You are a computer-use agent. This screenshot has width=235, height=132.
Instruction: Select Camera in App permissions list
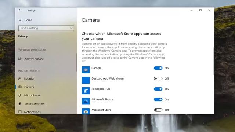[x=29, y=87]
